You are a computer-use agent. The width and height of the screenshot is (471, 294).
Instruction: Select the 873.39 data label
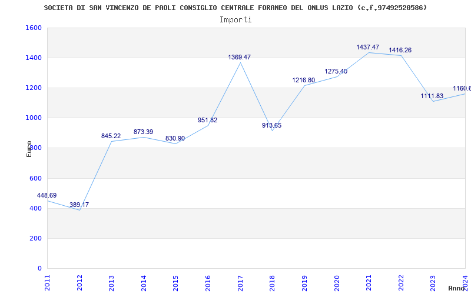point(143,132)
